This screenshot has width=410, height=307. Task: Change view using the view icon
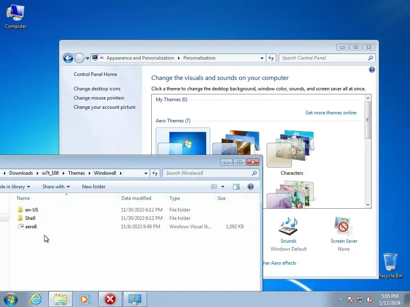(214, 187)
